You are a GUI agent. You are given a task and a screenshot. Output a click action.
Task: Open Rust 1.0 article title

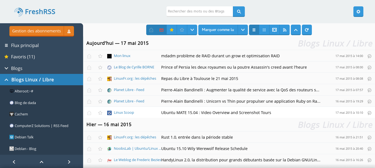coord(197,137)
